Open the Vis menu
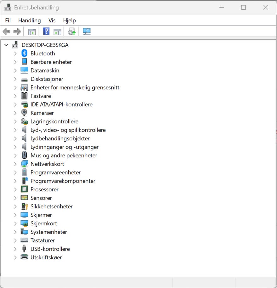277x288 pixels. click(x=52, y=20)
